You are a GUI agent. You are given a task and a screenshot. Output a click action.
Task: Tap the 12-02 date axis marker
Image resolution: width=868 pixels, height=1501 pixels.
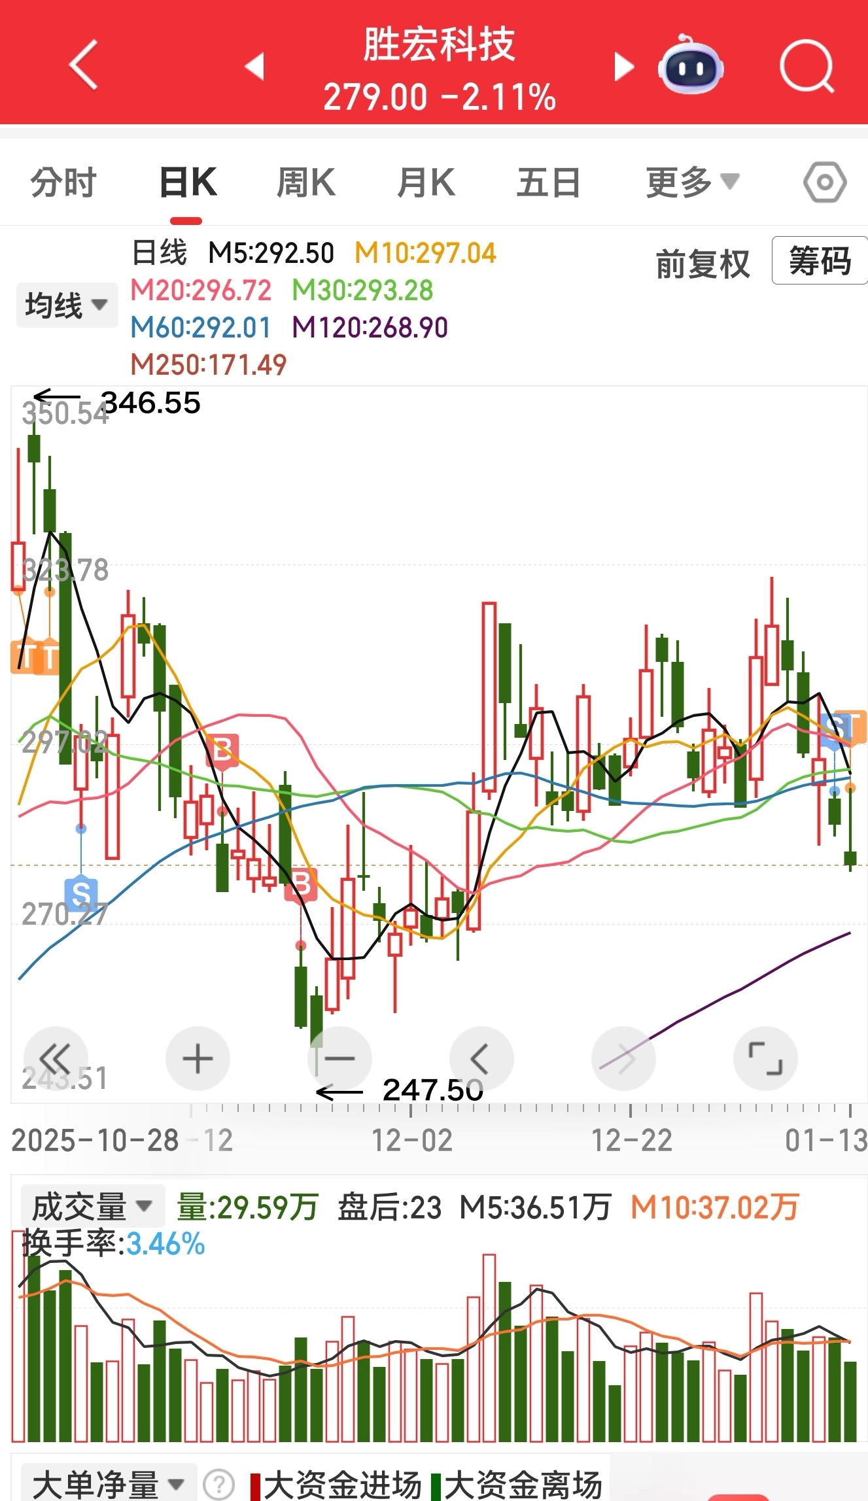412,1141
